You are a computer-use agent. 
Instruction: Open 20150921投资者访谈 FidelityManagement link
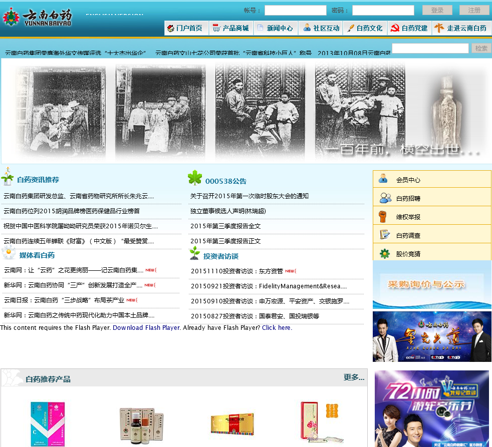point(269,286)
